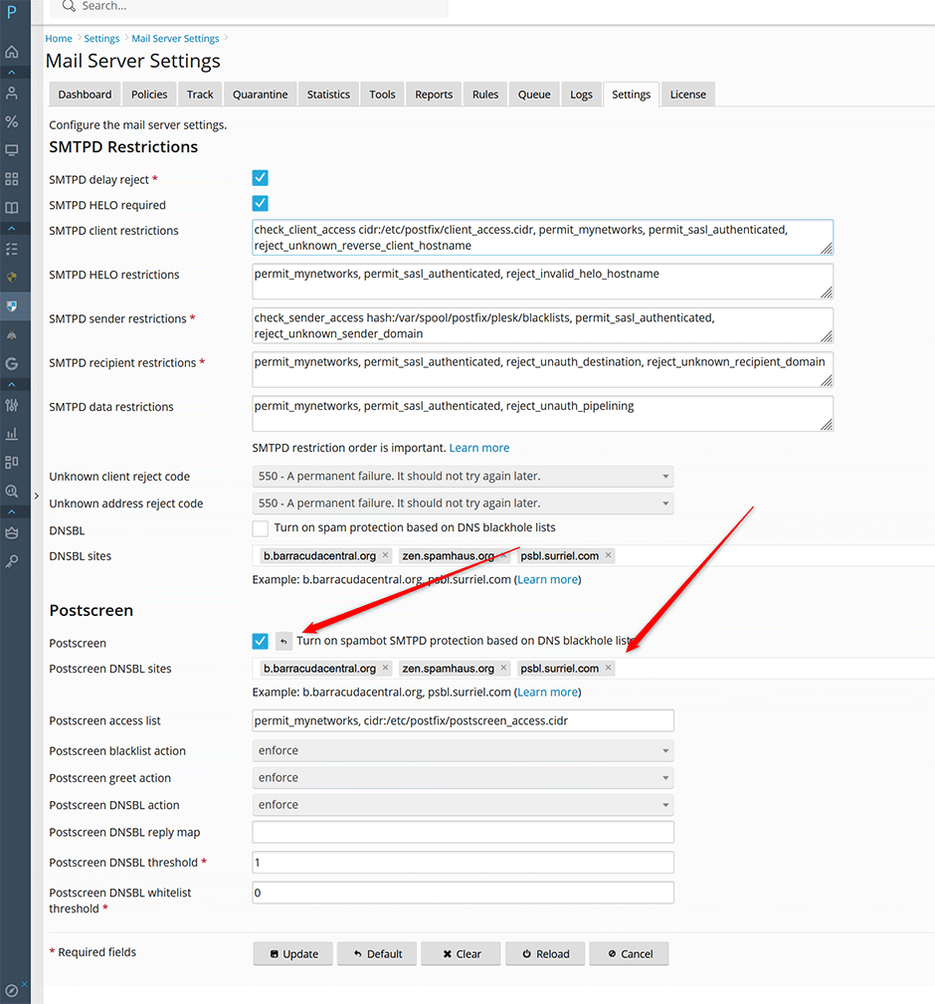Remove psbl.surriel.com from DNSBL sites

608,555
